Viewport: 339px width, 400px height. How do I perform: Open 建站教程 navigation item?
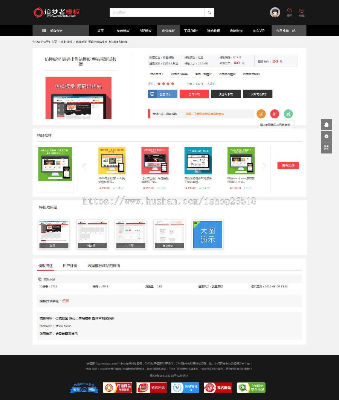pos(214,31)
